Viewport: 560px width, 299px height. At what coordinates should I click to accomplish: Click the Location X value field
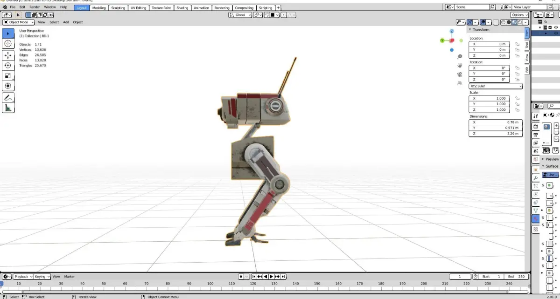click(489, 44)
